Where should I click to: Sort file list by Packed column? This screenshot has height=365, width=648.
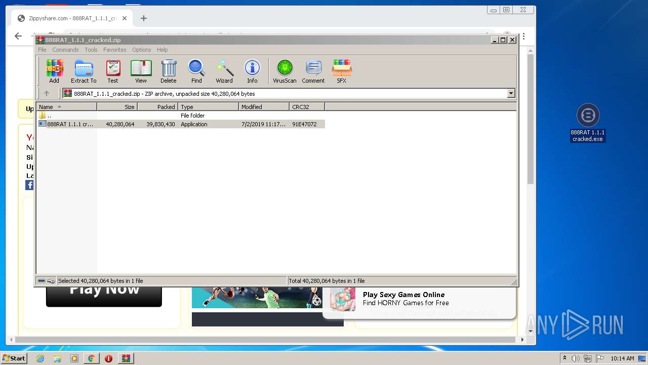[157, 107]
